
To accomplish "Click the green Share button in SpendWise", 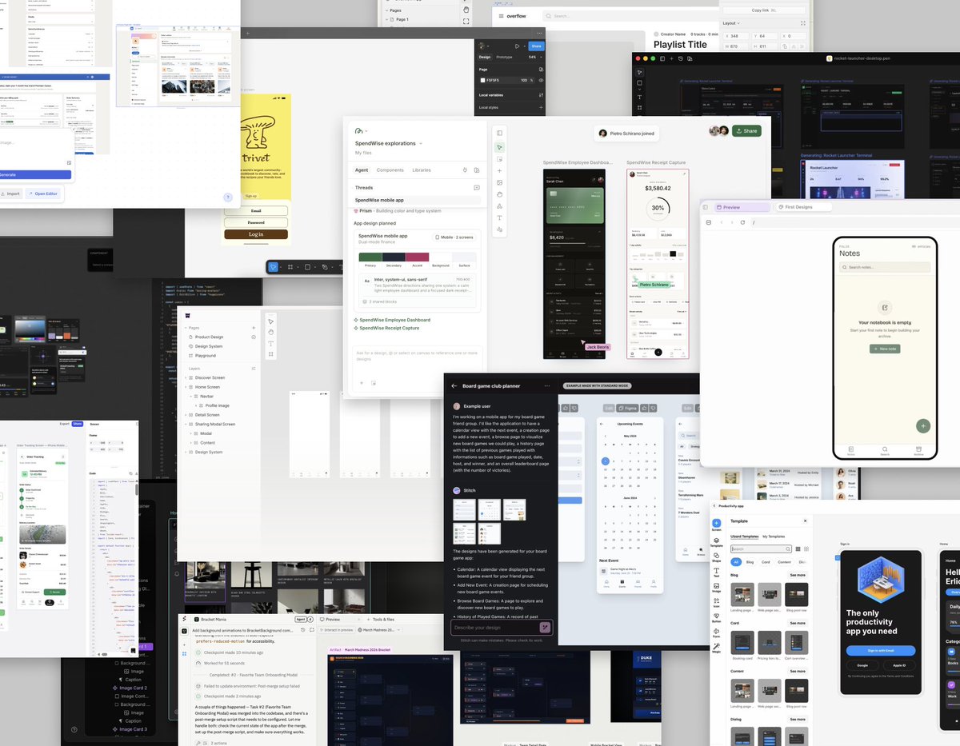I will click(746, 130).
